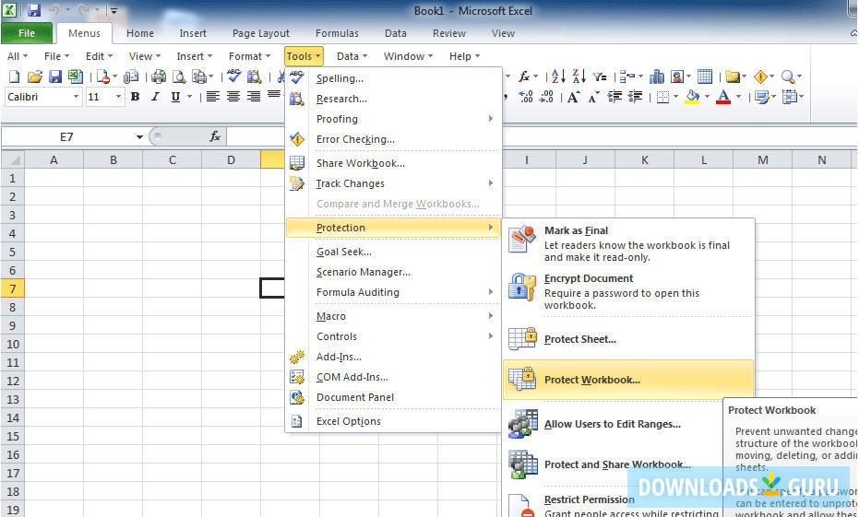Viewport: 859px width, 517px height.
Task: Click the Insert Chart column icon
Action: tap(658, 77)
